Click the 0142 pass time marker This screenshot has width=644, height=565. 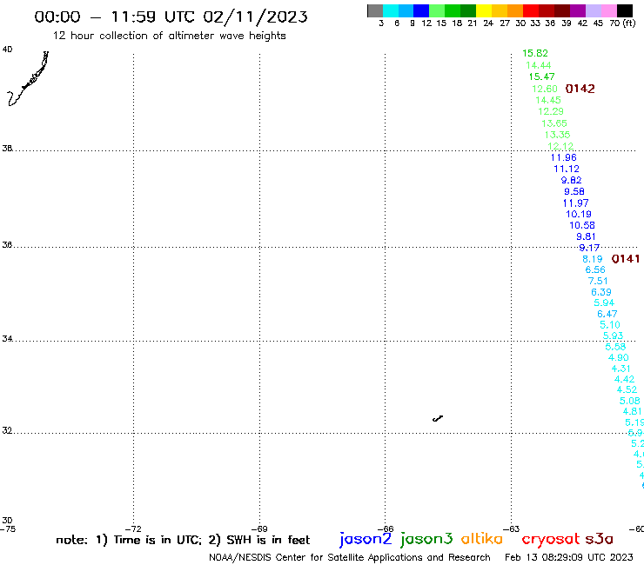580,89
